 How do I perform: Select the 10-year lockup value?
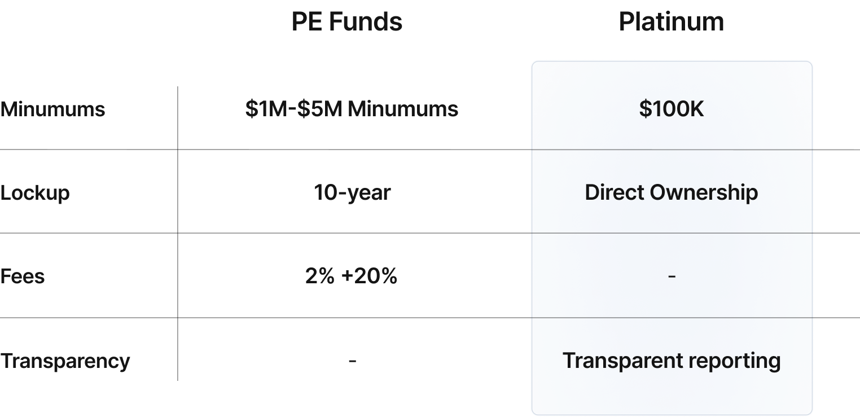352,193
